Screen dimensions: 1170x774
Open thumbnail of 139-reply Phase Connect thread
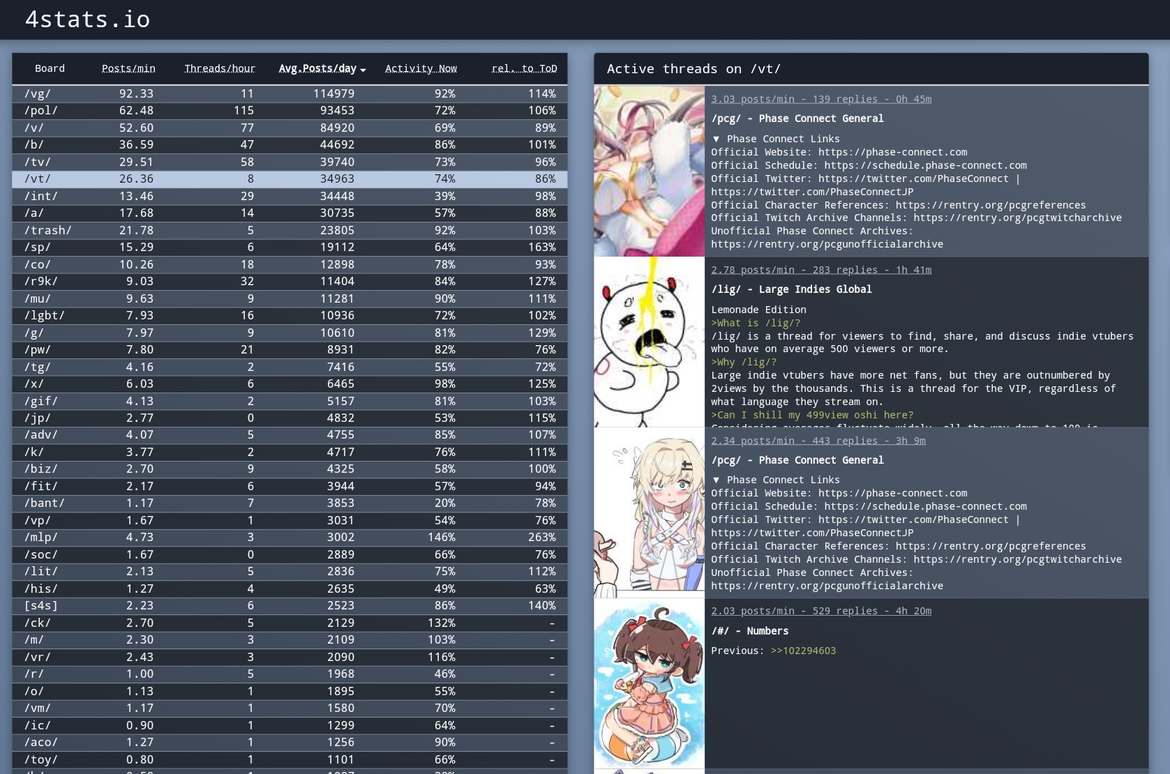coord(649,171)
